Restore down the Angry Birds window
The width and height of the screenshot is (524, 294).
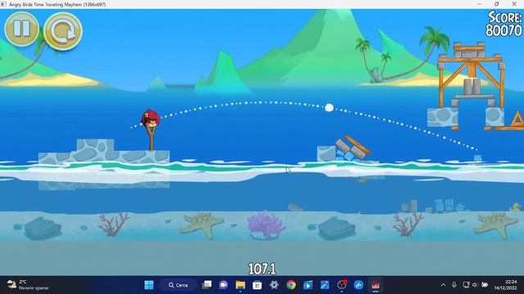497,4
